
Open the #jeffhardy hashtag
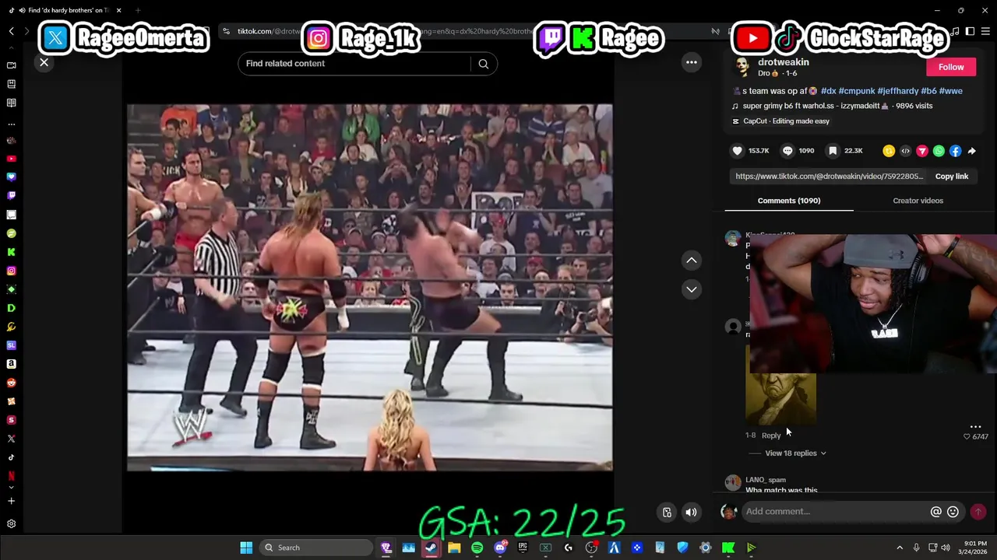click(898, 91)
